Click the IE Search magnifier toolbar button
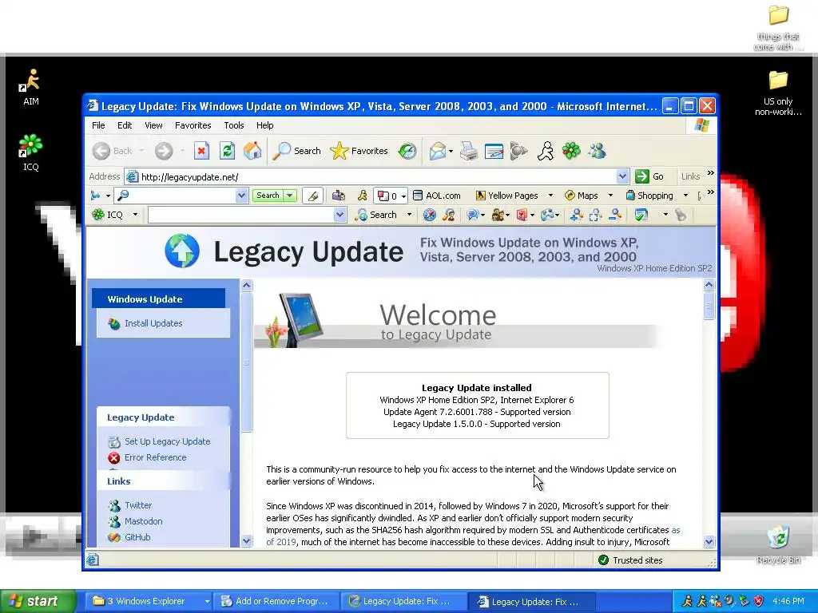 click(x=297, y=151)
